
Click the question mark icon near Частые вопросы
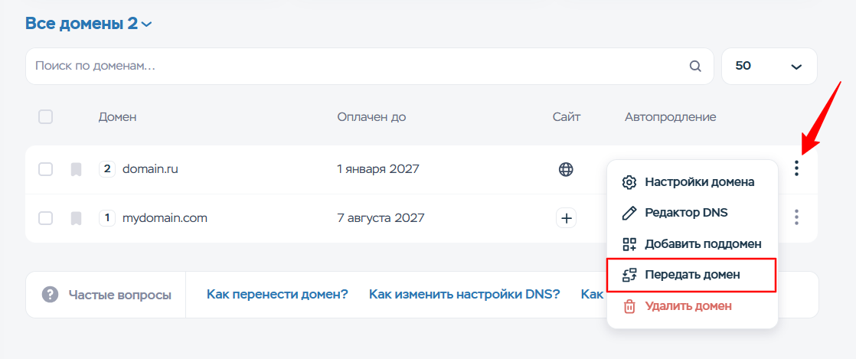(51, 295)
